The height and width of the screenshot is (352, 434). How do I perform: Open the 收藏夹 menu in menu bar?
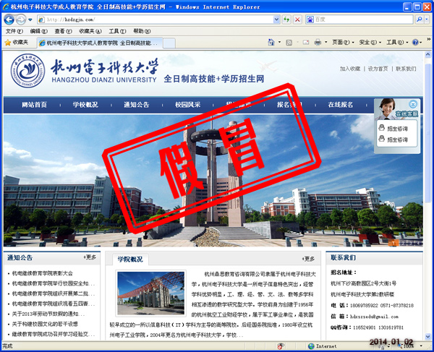click(x=90, y=31)
